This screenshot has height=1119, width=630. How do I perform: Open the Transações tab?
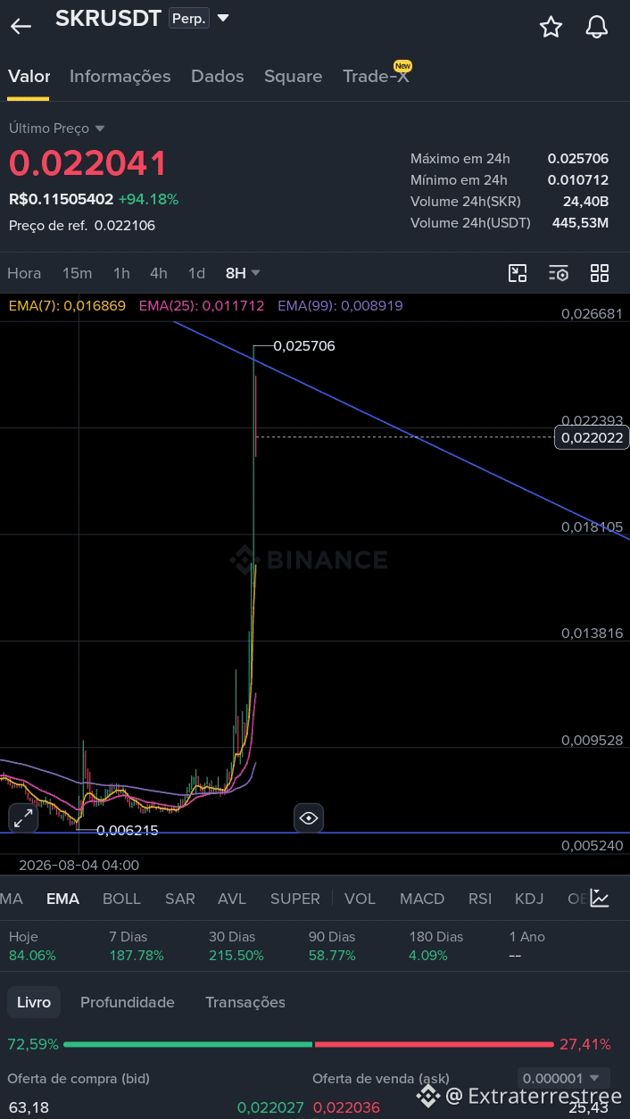(245, 1002)
